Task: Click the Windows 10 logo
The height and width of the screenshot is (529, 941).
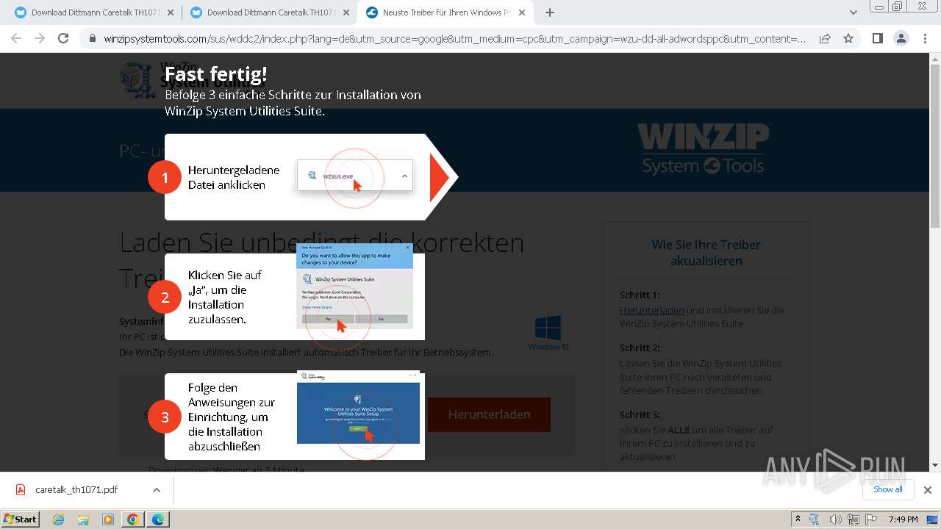Action: (548, 333)
